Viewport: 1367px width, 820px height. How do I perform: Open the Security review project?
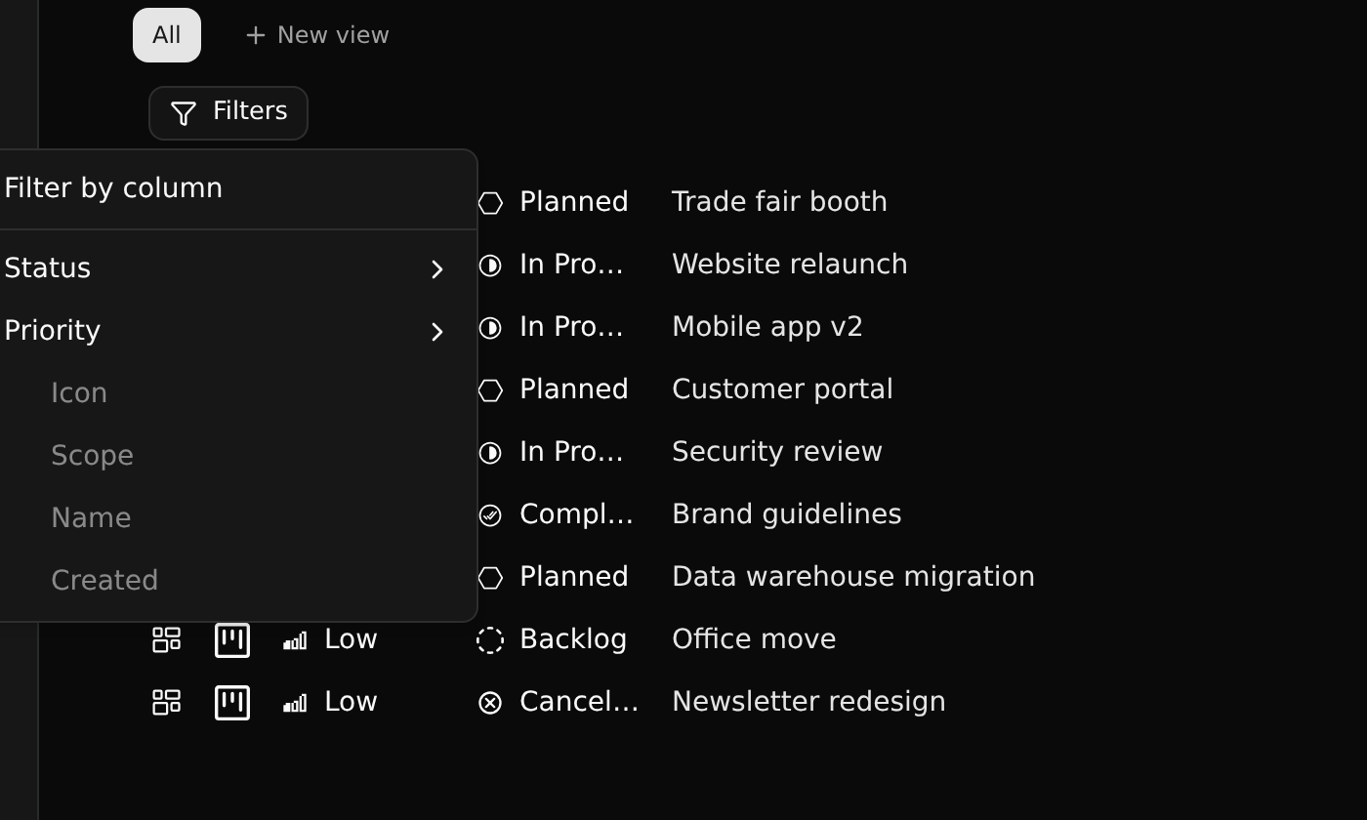pos(777,451)
